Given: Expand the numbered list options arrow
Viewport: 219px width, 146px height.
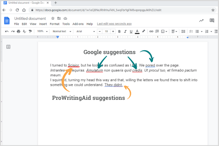Looking at the screenshot, I should pyautogui.click(x=211, y=31).
